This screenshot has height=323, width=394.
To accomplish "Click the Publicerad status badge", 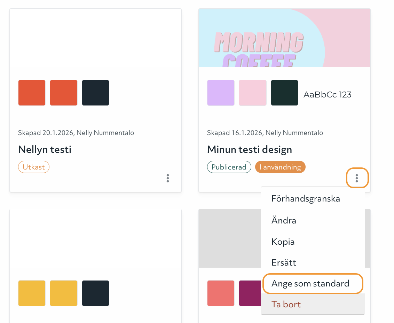I will coord(229,167).
